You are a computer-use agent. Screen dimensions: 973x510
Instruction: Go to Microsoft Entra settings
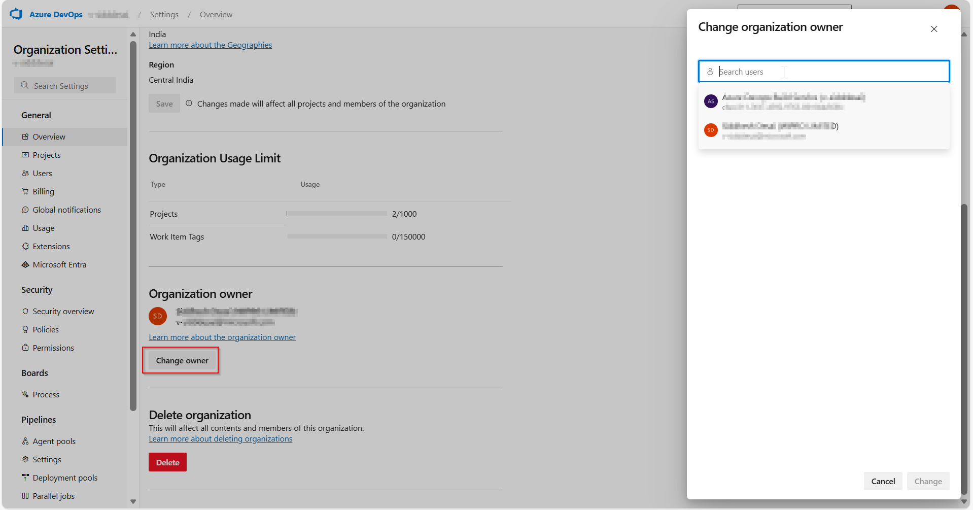[x=65, y=264]
